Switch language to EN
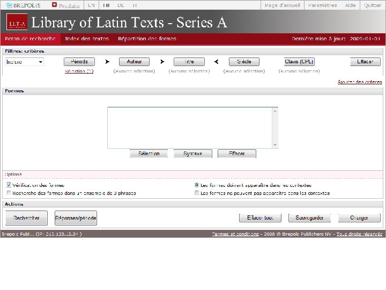This screenshot has width=386, height=290. pos(91,5)
